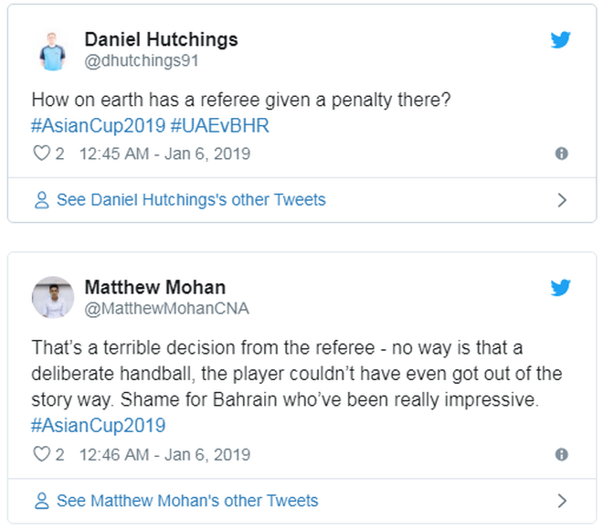Screen dimensions: 603x530
Task: Click See Matthew Mohan's other Tweets
Action: (x=187, y=501)
